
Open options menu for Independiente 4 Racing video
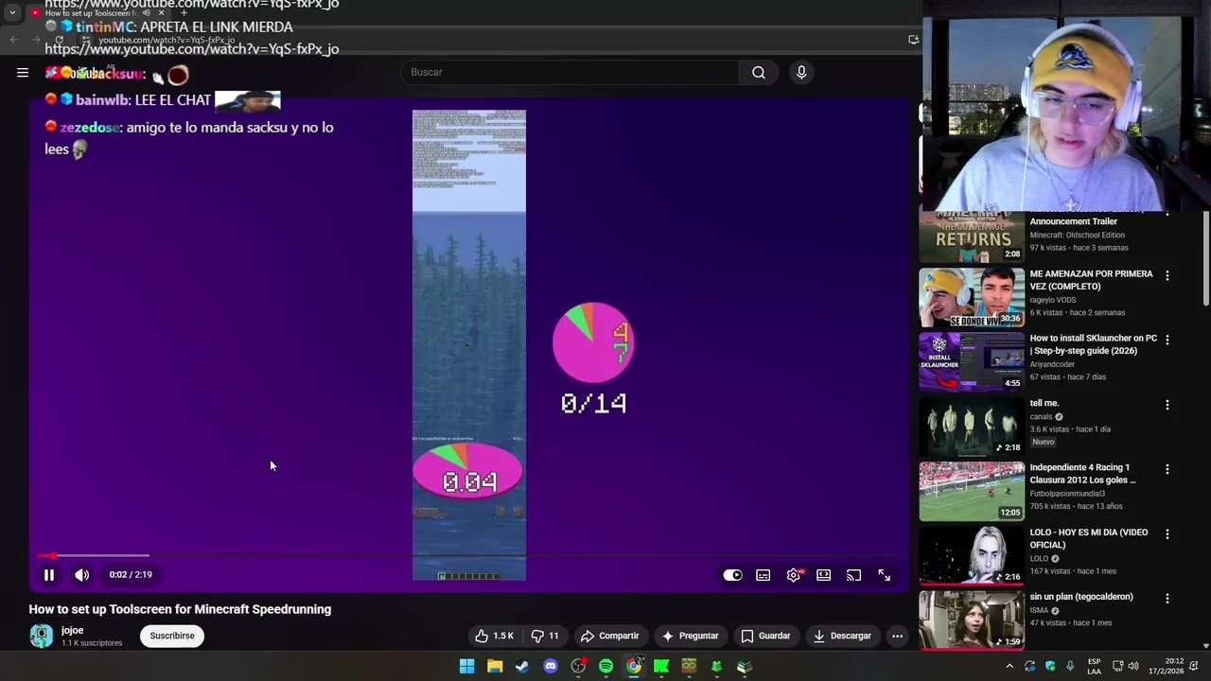click(1167, 469)
